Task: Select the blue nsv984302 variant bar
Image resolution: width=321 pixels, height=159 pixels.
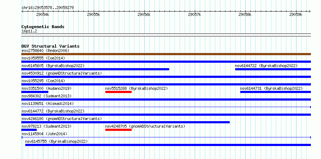Action: (166, 100)
